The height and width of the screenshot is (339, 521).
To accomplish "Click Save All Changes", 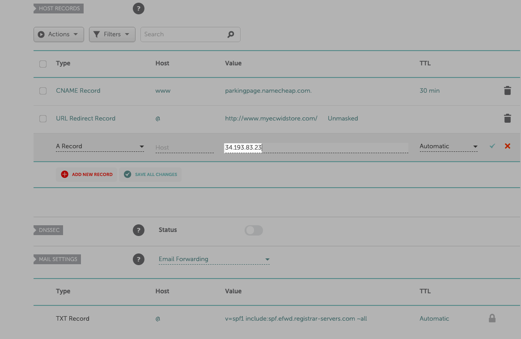I will pos(150,174).
